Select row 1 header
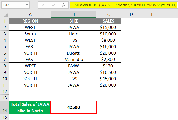 pyautogui.click(x=5, y=21)
